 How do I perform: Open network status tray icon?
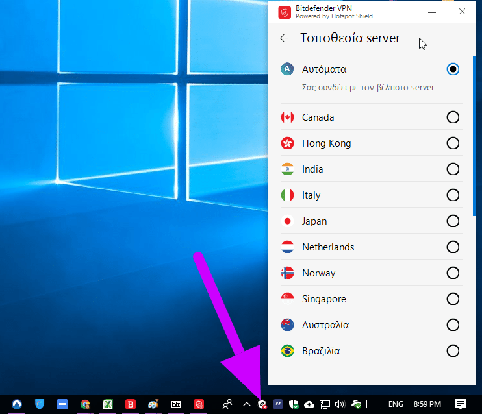tap(324, 404)
